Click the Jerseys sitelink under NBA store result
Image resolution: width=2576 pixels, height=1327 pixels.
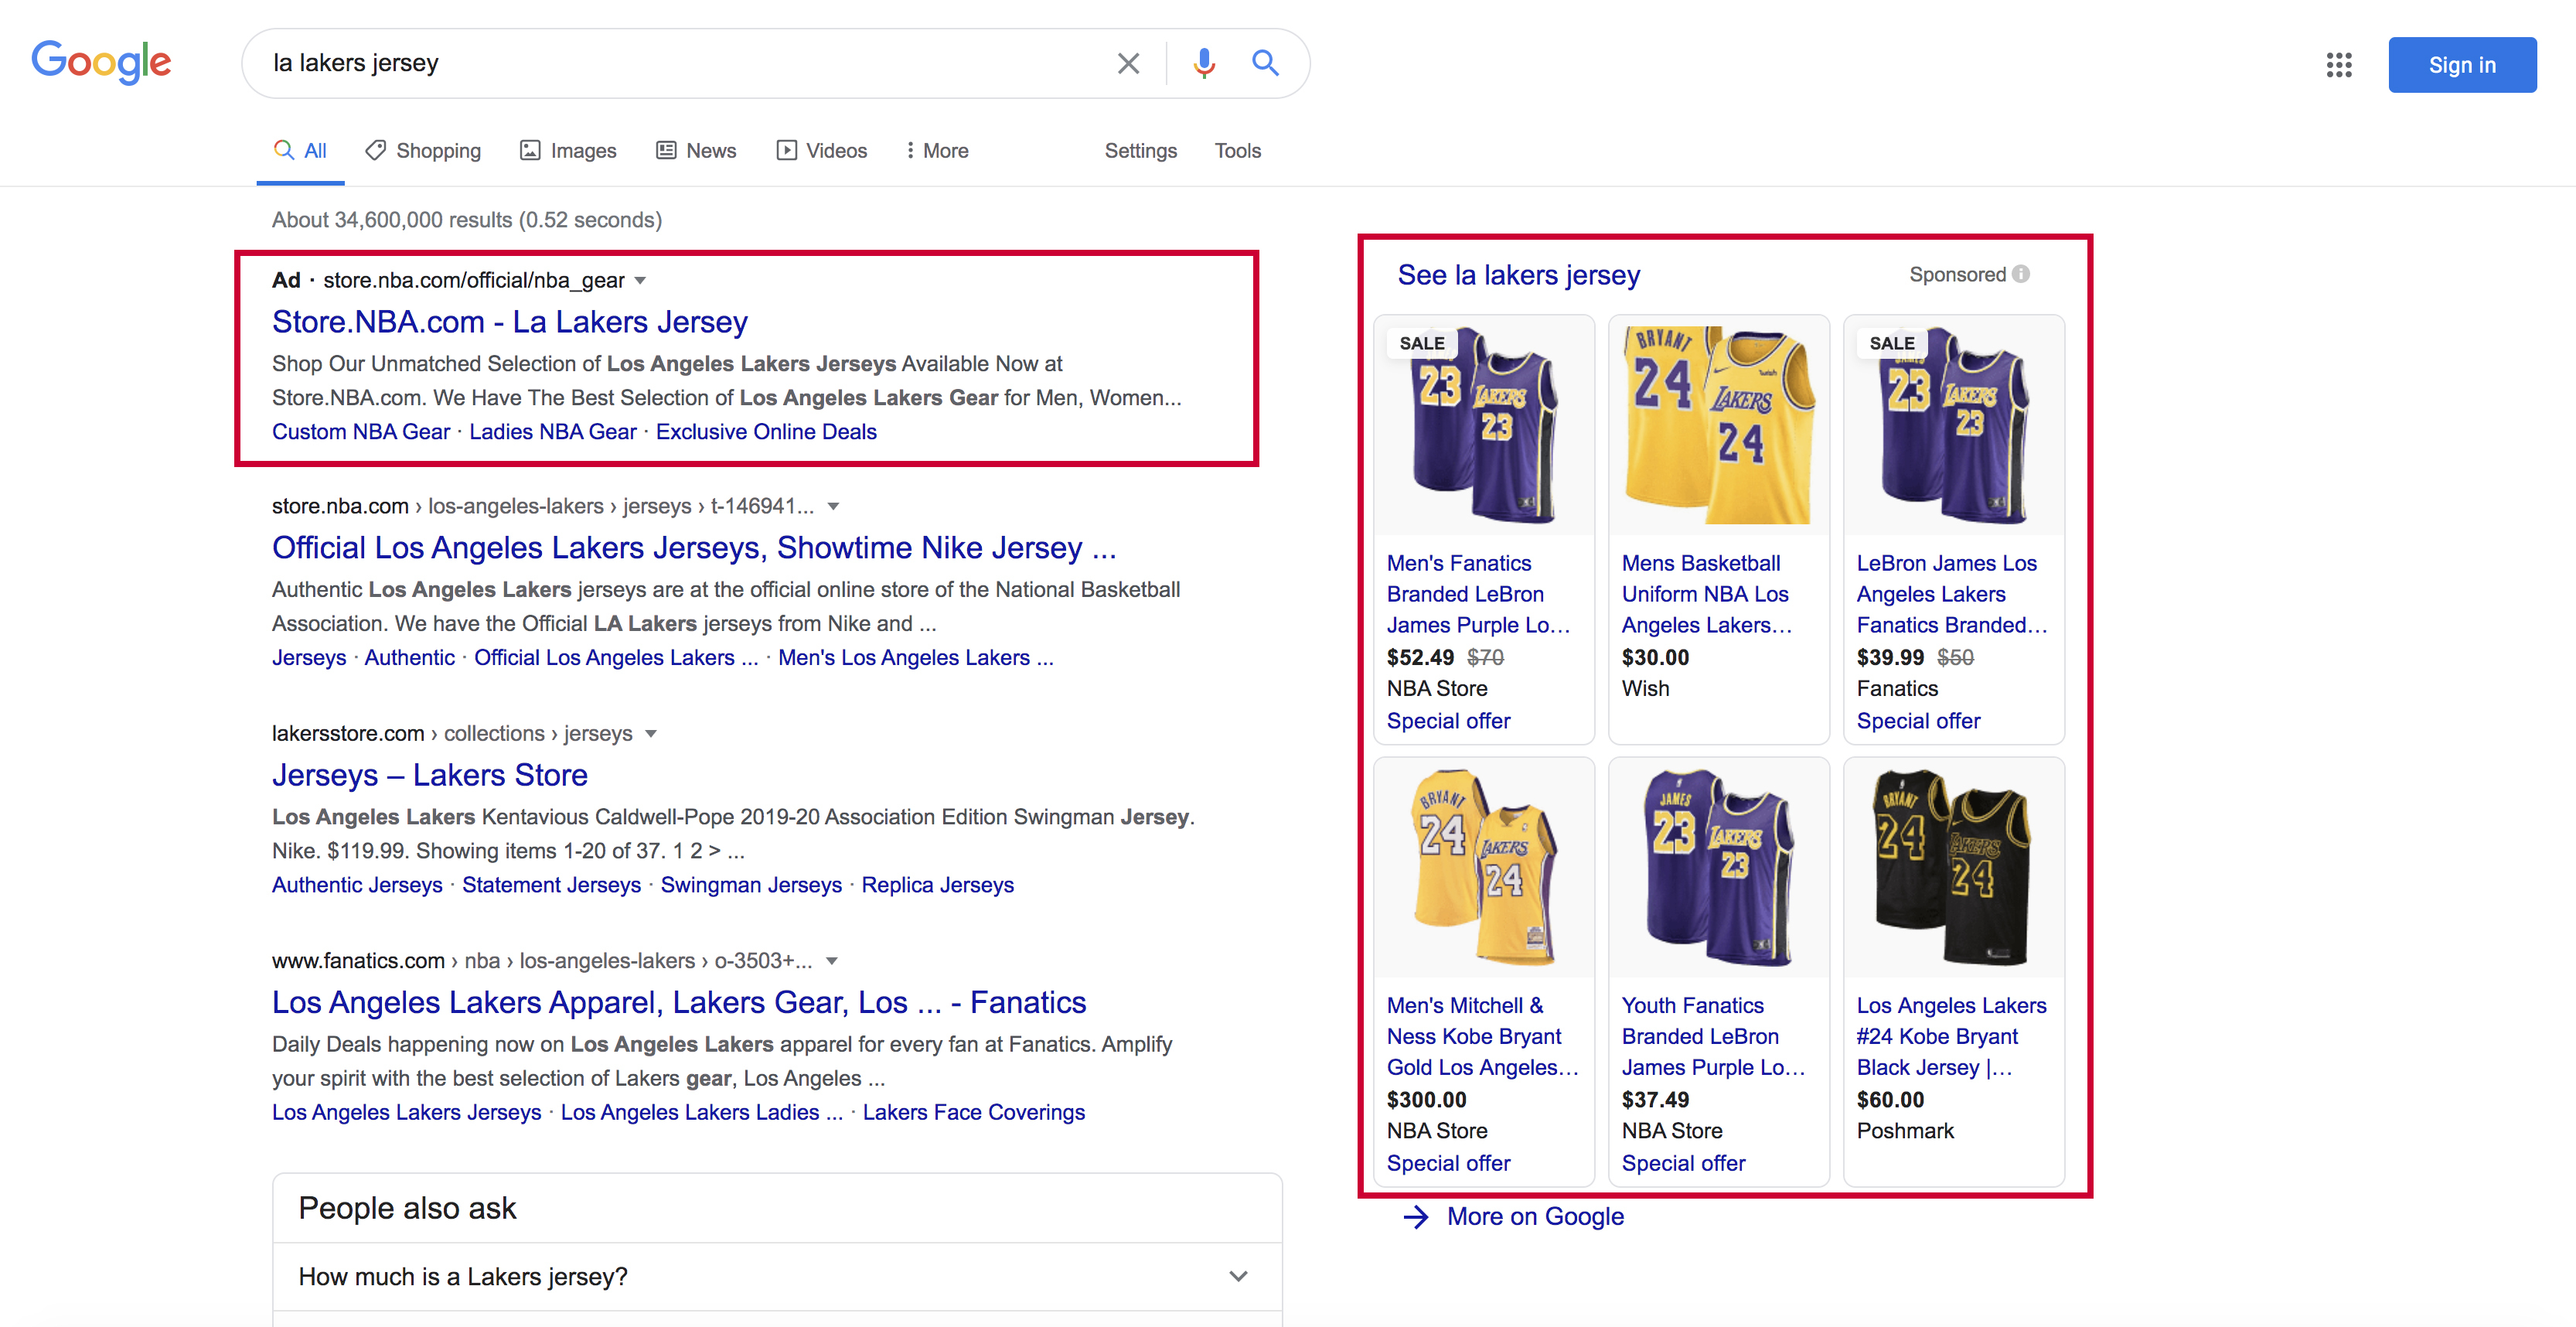point(309,658)
